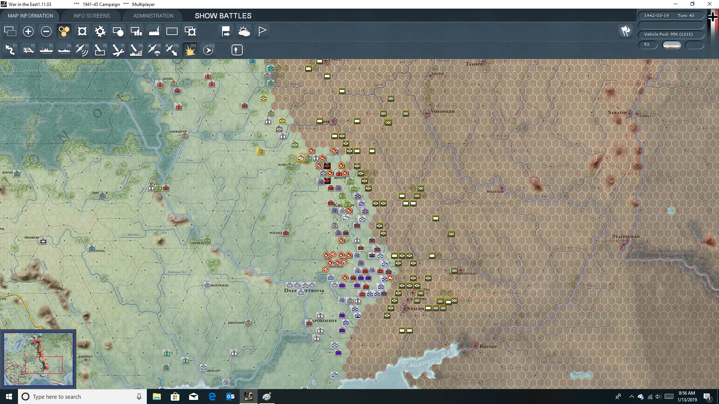Image resolution: width=719 pixels, height=404 pixels.
Task: Toggle the F11 show battles explosion icon
Action: [189, 50]
